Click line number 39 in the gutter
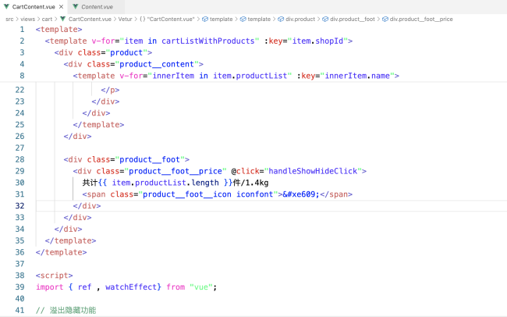The height and width of the screenshot is (317, 507). click(x=19, y=287)
